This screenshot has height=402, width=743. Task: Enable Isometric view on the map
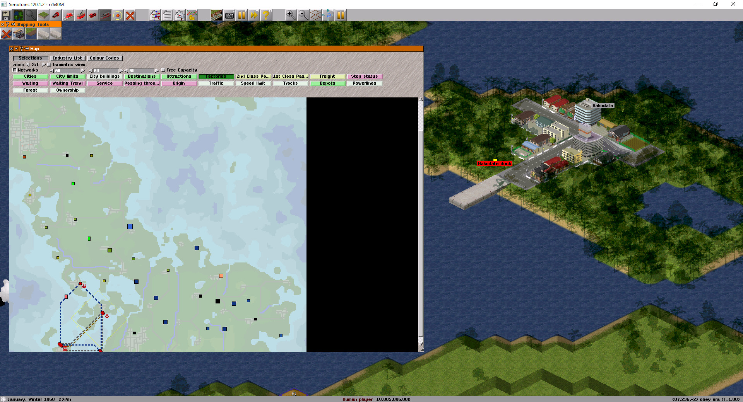[49, 65]
